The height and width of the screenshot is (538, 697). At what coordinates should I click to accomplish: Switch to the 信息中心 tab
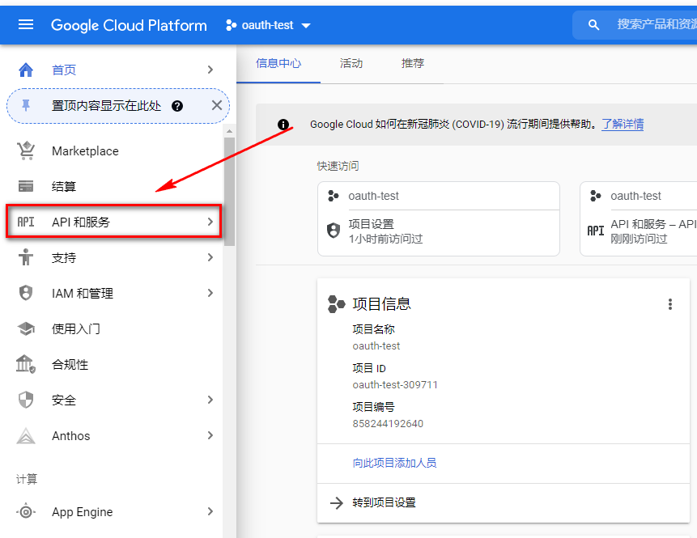(x=278, y=64)
